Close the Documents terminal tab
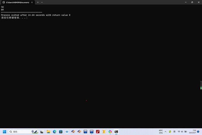Screen dimensions: 202x135 (32, 2)
